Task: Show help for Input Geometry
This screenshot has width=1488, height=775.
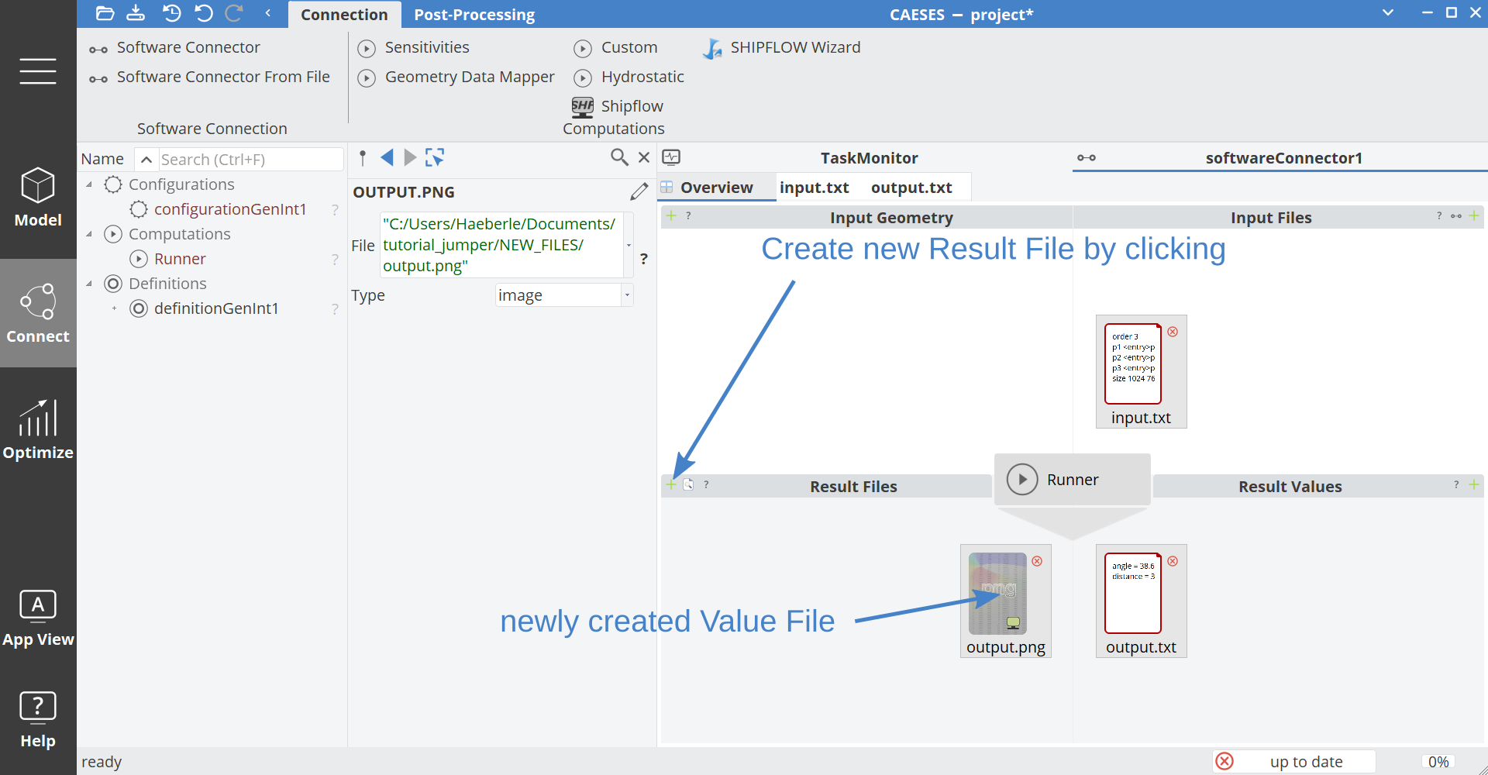Action: pos(688,215)
